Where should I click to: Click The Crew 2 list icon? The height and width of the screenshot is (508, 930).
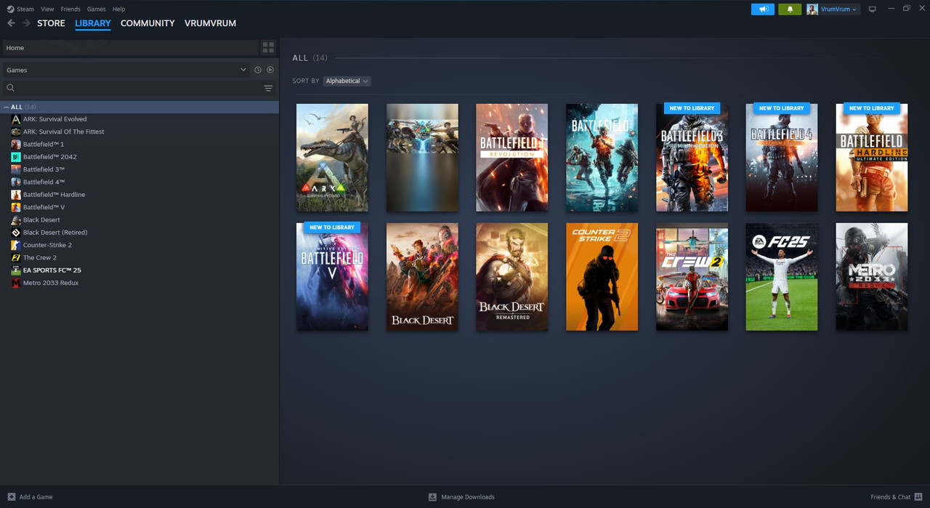(x=16, y=257)
